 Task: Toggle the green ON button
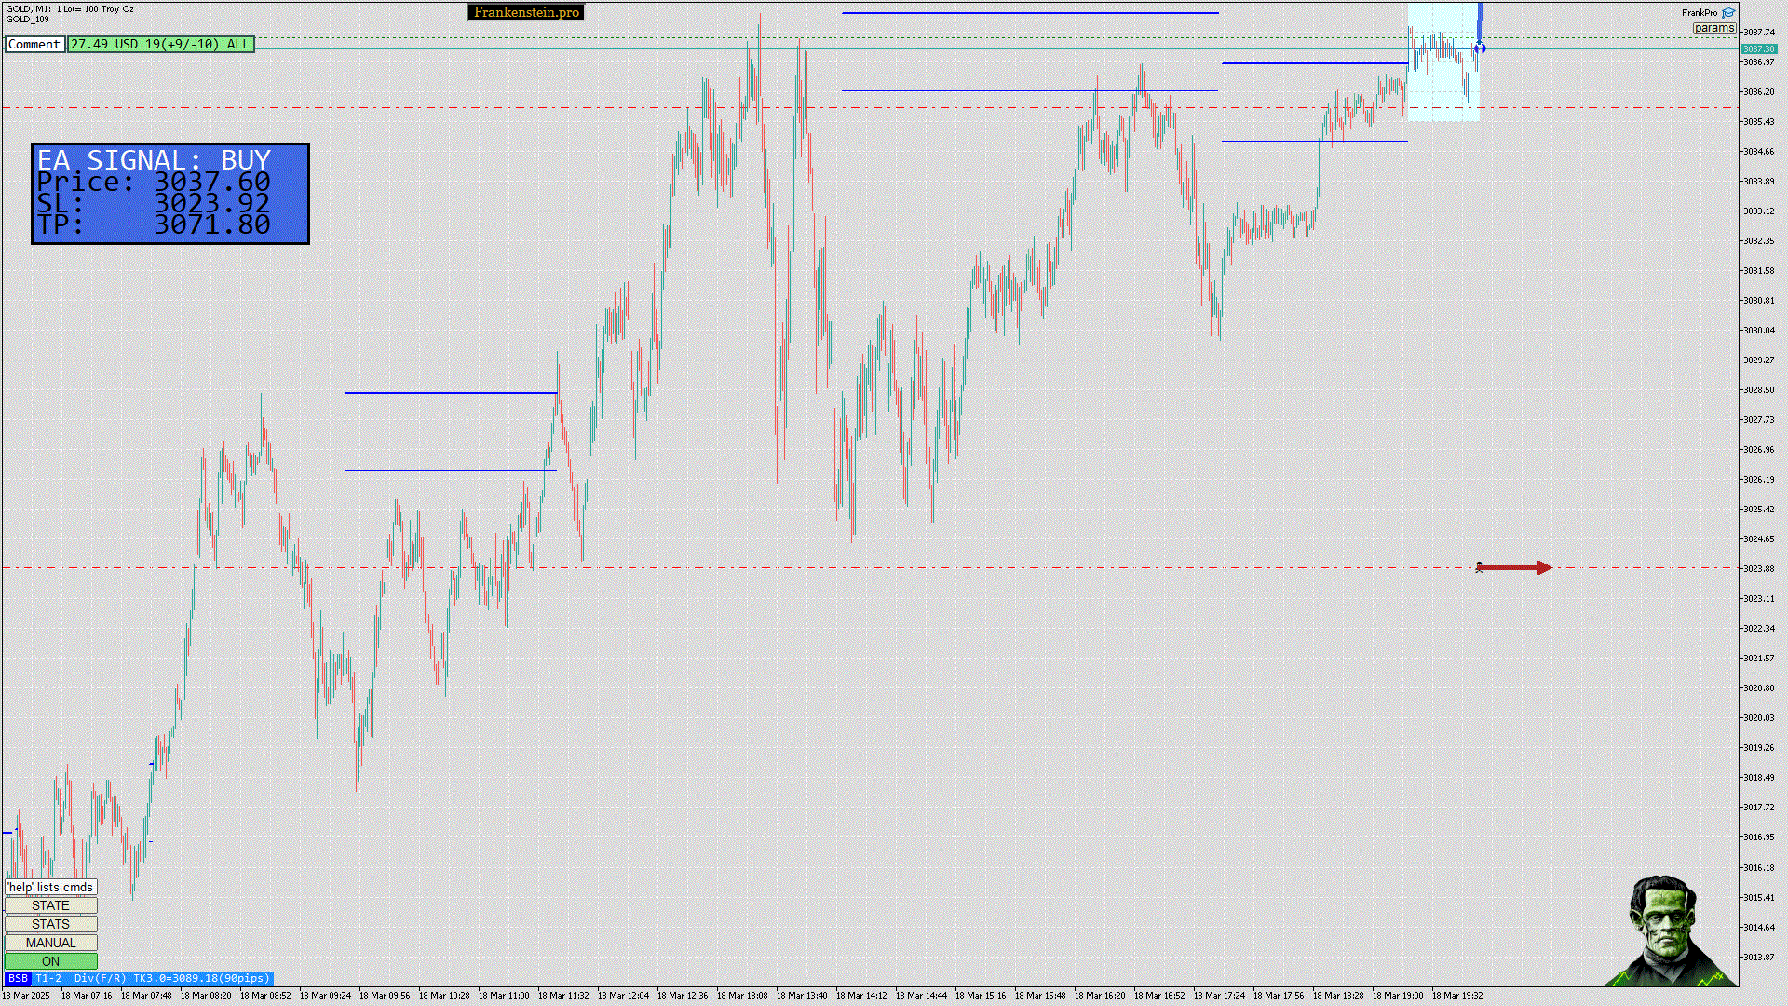pyautogui.click(x=50, y=961)
